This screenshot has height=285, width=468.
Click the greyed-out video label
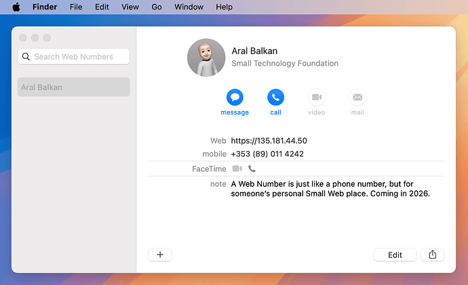click(316, 112)
